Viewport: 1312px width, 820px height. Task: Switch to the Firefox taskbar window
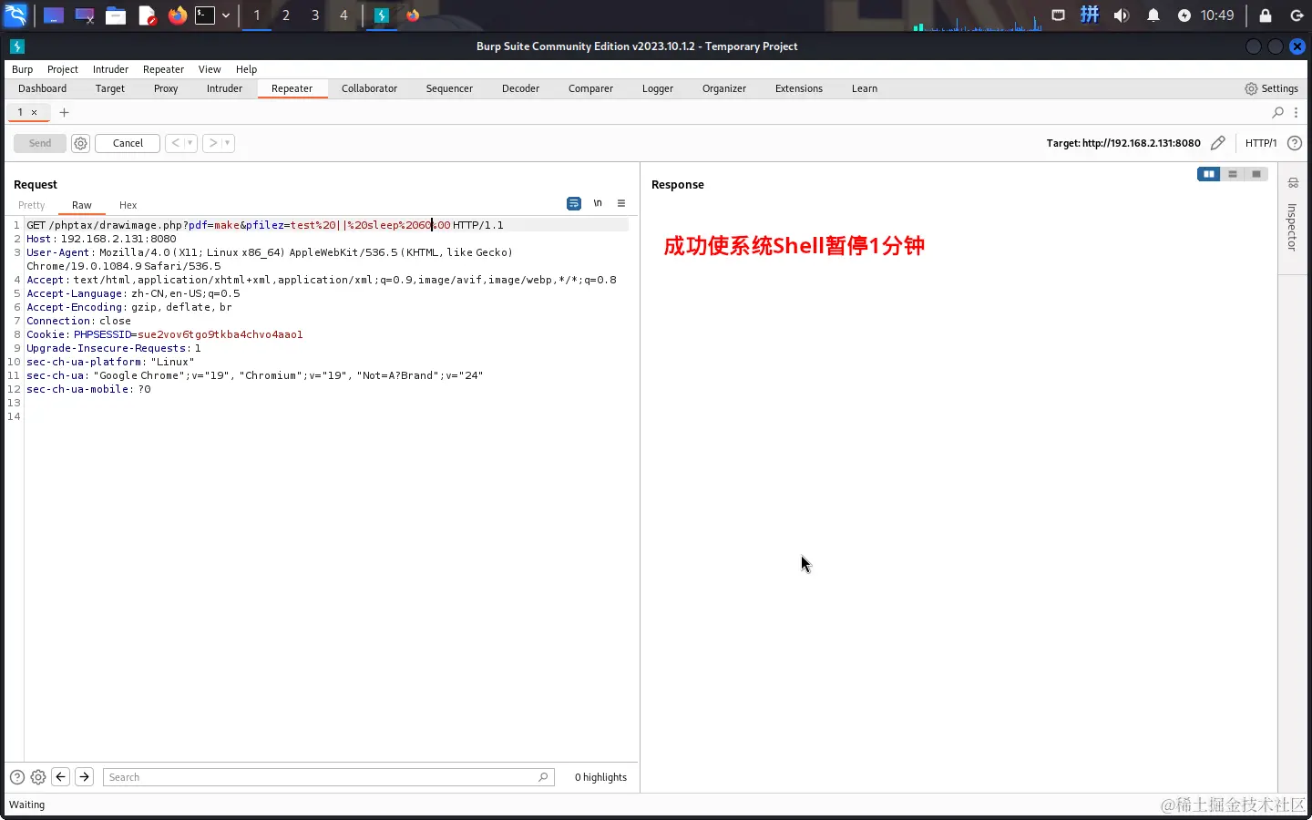tap(413, 15)
